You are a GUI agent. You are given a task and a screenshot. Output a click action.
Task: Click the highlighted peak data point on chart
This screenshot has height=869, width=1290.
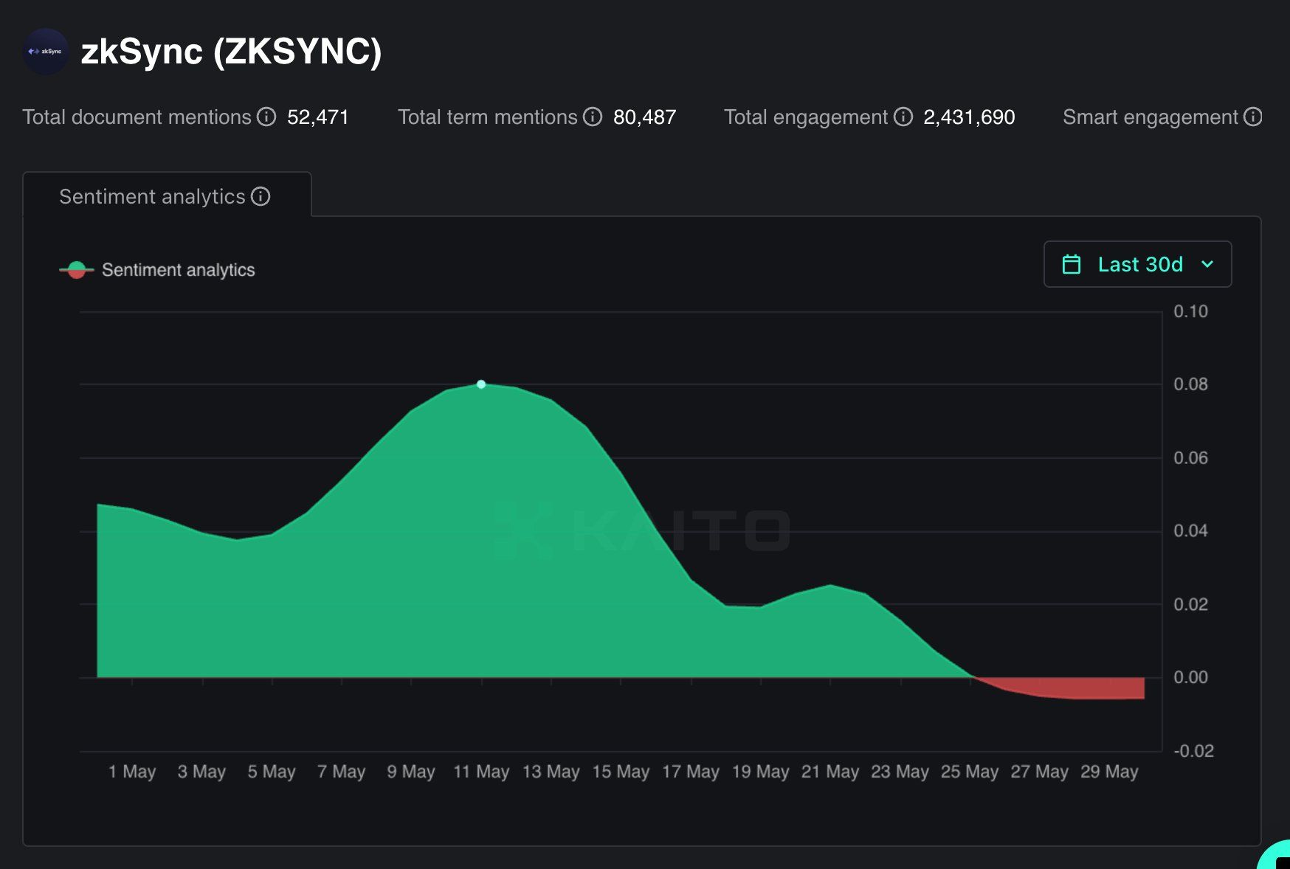point(481,384)
